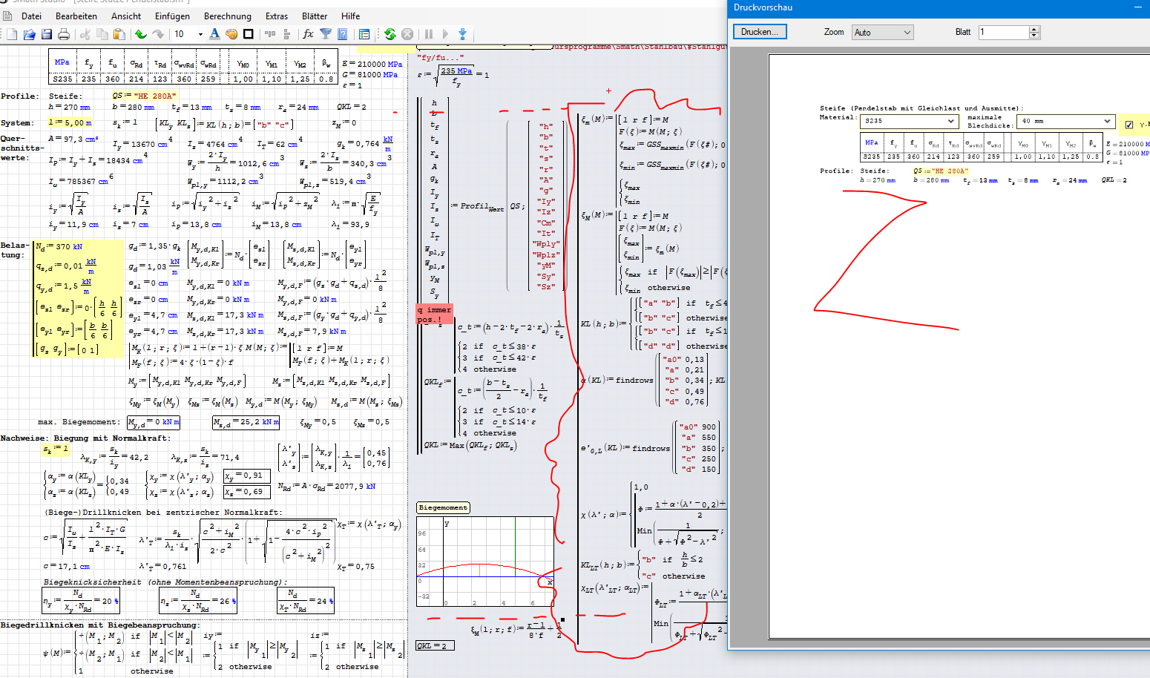Open the font size 10 dropdown

click(200, 34)
